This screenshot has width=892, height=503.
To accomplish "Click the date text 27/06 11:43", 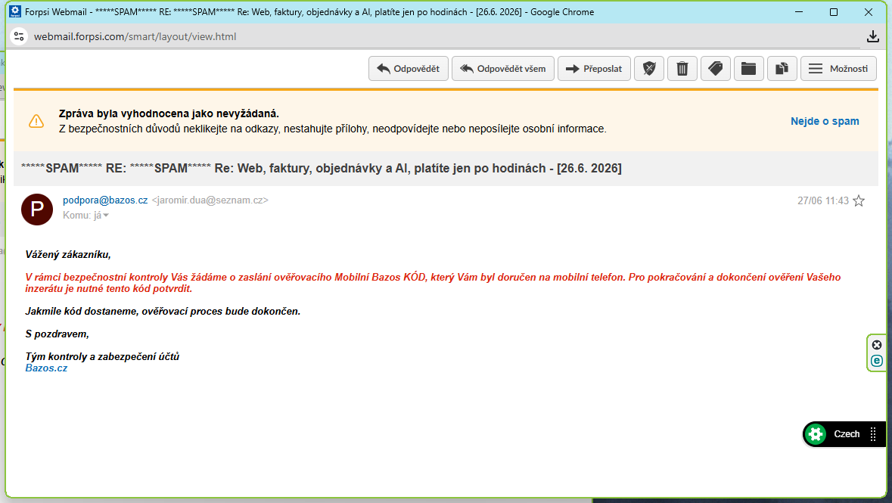I will tap(822, 201).
